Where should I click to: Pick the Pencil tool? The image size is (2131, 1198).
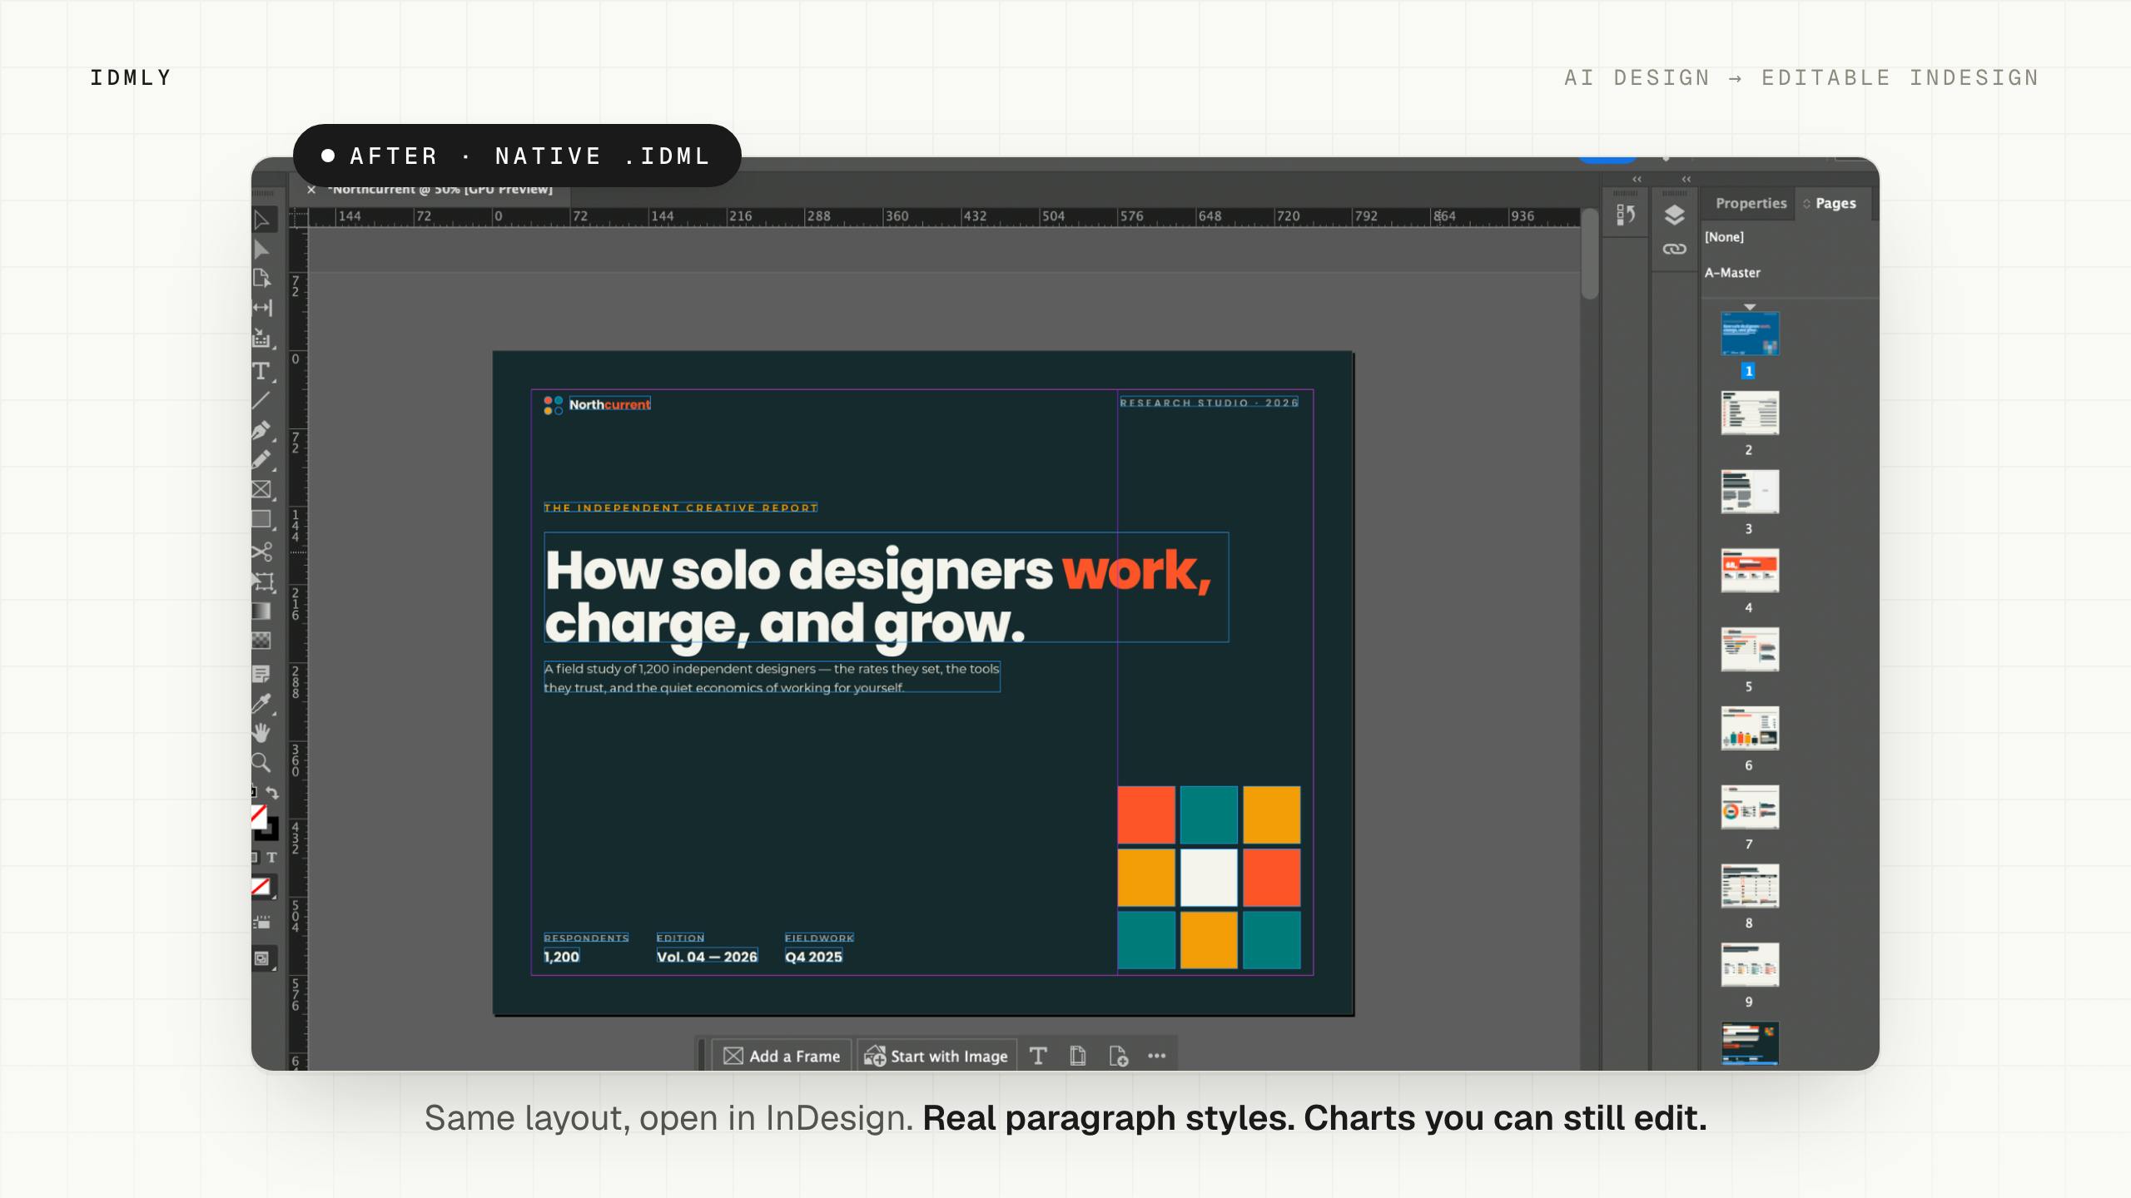click(261, 459)
